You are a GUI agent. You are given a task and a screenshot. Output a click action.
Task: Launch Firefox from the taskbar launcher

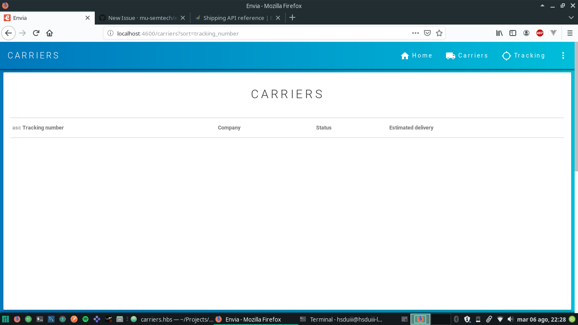(17, 319)
